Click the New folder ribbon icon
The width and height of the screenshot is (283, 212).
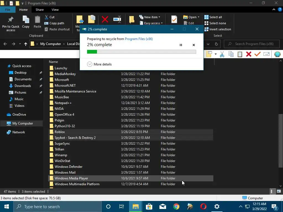point(132,19)
